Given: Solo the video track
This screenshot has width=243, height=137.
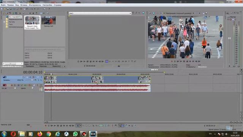Looking at the screenshot, I should point(41,77).
